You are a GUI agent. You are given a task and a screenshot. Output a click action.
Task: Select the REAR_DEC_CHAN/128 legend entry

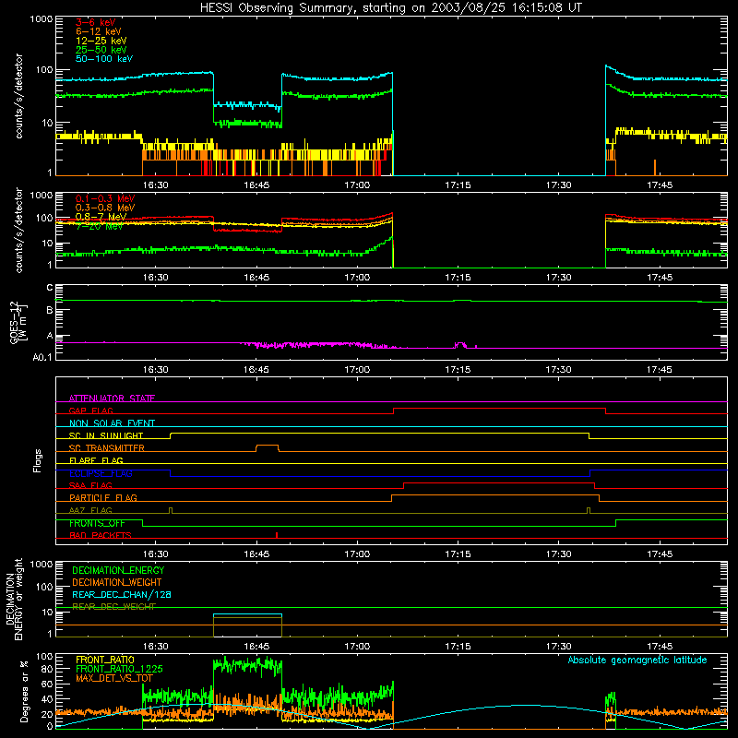122,594
